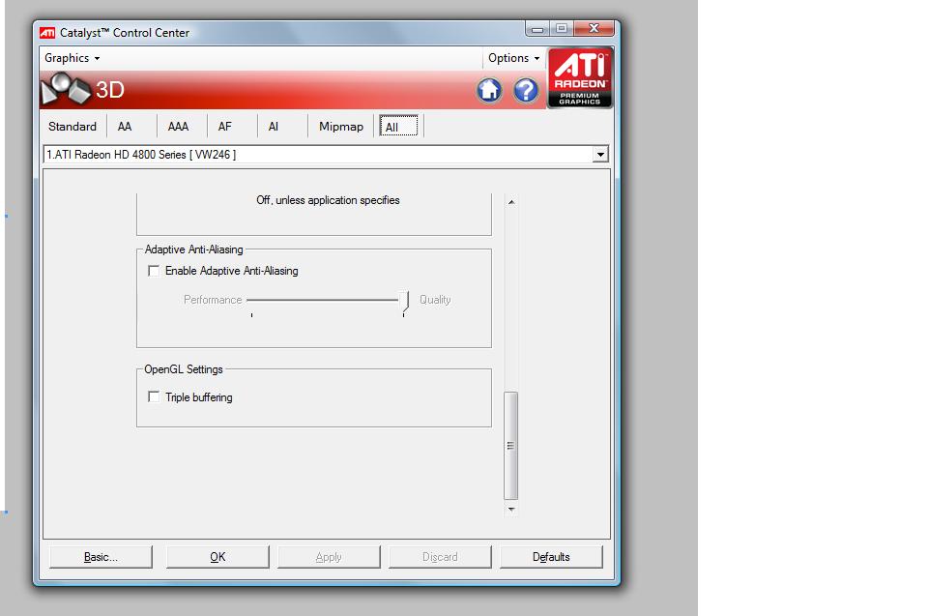928x616 pixels.
Task: Click the 'Off, unless application specifies' text
Action: [x=328, y=200]
